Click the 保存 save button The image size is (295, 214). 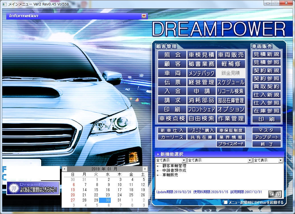(275, 194)
